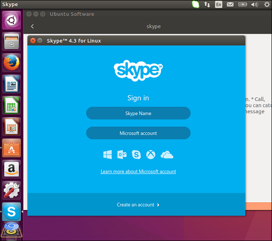Screen dimensions: 272x241
Task: Maximize the Ubuntu Software window
Action: pos(43,14)
